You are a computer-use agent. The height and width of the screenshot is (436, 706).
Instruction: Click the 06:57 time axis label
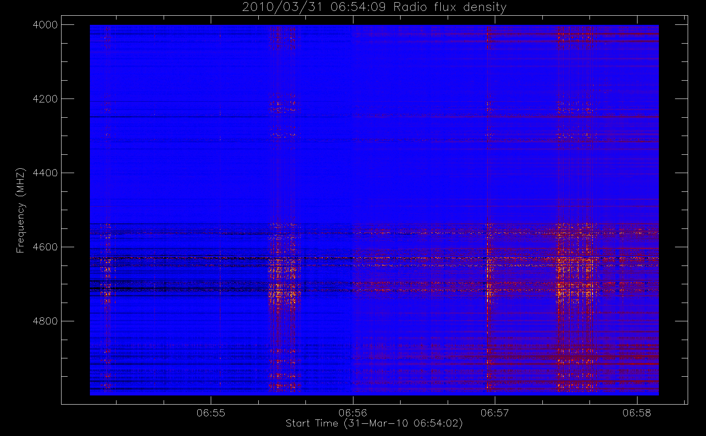[x=495, y=413]
